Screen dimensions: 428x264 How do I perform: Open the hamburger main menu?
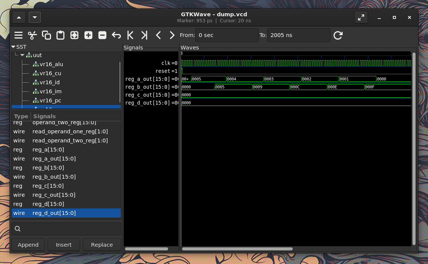pos(19,36)
